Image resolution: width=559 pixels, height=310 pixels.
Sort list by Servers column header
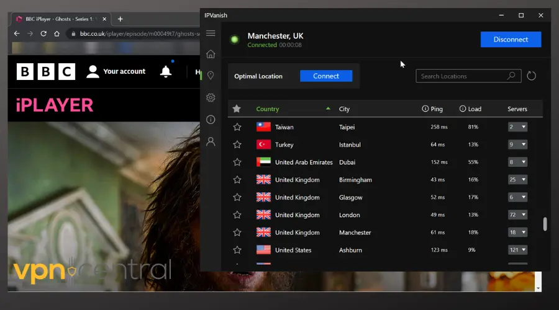point(517,109)
